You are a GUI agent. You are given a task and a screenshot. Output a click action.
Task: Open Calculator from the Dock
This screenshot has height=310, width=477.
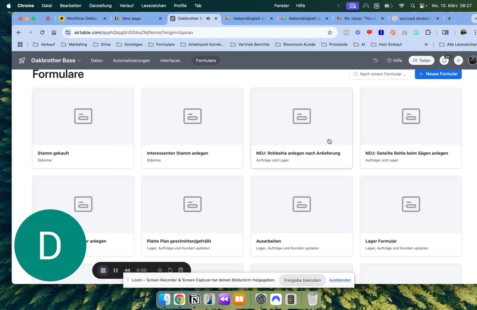point(291,299)
